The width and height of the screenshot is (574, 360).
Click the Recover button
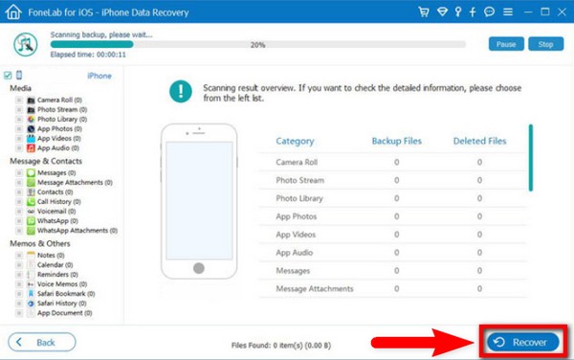point(523,343)
